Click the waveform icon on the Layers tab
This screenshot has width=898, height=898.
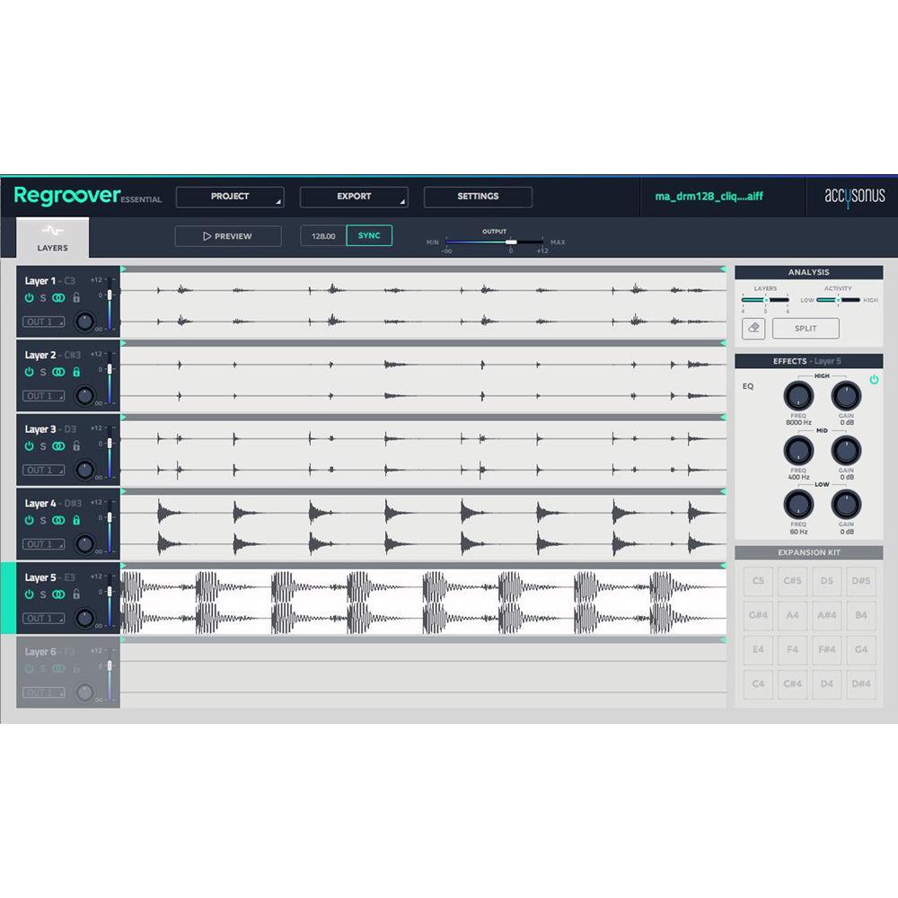click(x=51, y=230)
